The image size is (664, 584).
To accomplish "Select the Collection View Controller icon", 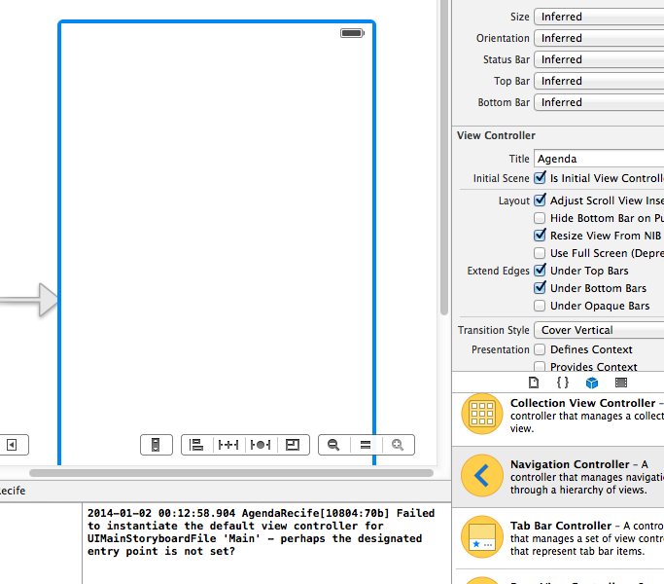I will pos(482,414).
